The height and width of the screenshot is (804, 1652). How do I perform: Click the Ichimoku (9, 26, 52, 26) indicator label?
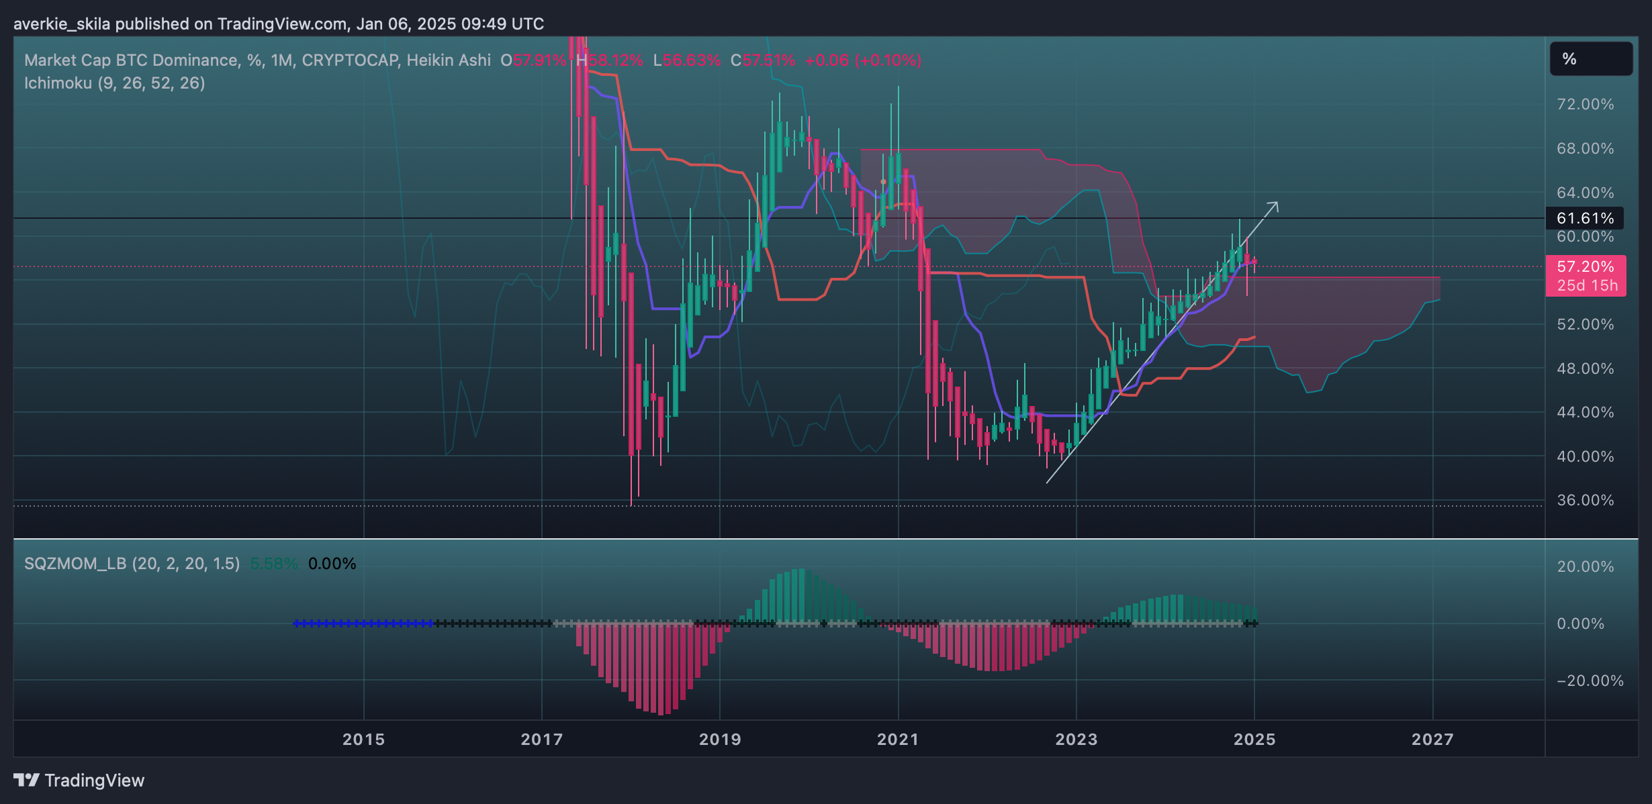click(x=115, y=83)
